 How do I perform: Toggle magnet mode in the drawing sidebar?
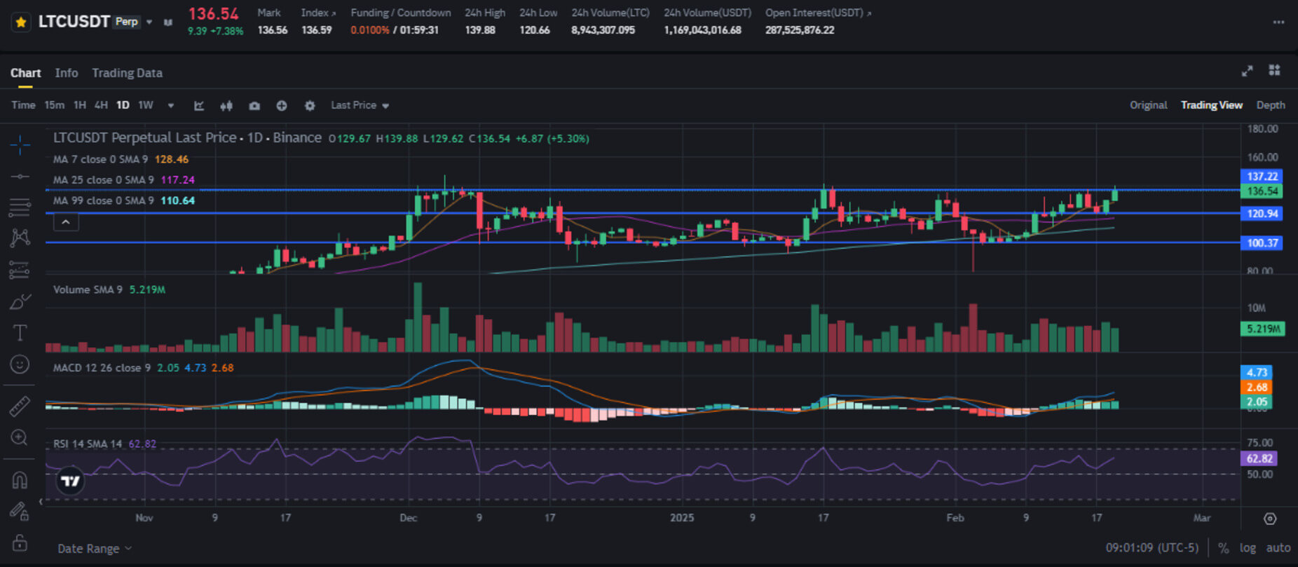20,481
